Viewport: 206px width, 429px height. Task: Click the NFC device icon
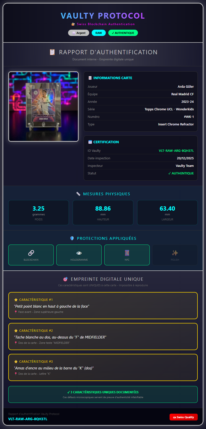click(127, 253)
